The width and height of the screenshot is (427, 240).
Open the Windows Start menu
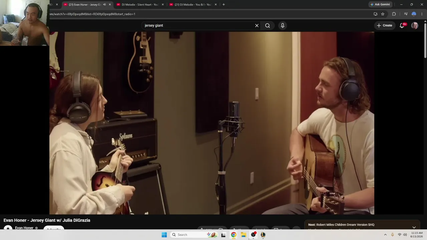pyautogui.click(x=164, y=235)
